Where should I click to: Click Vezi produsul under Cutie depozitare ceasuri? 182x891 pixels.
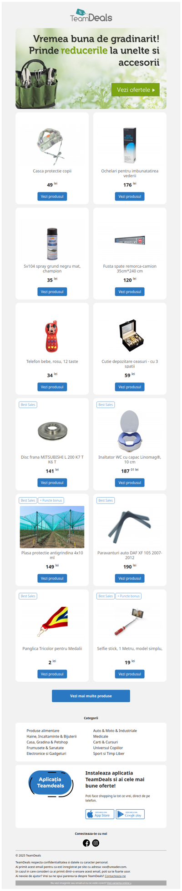point(130,387)
